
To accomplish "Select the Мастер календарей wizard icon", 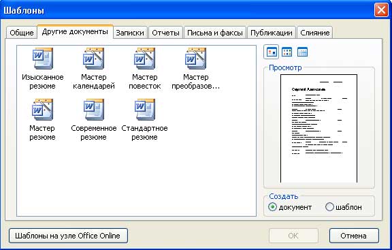I will pyautogui.click(x=93, y=59).
